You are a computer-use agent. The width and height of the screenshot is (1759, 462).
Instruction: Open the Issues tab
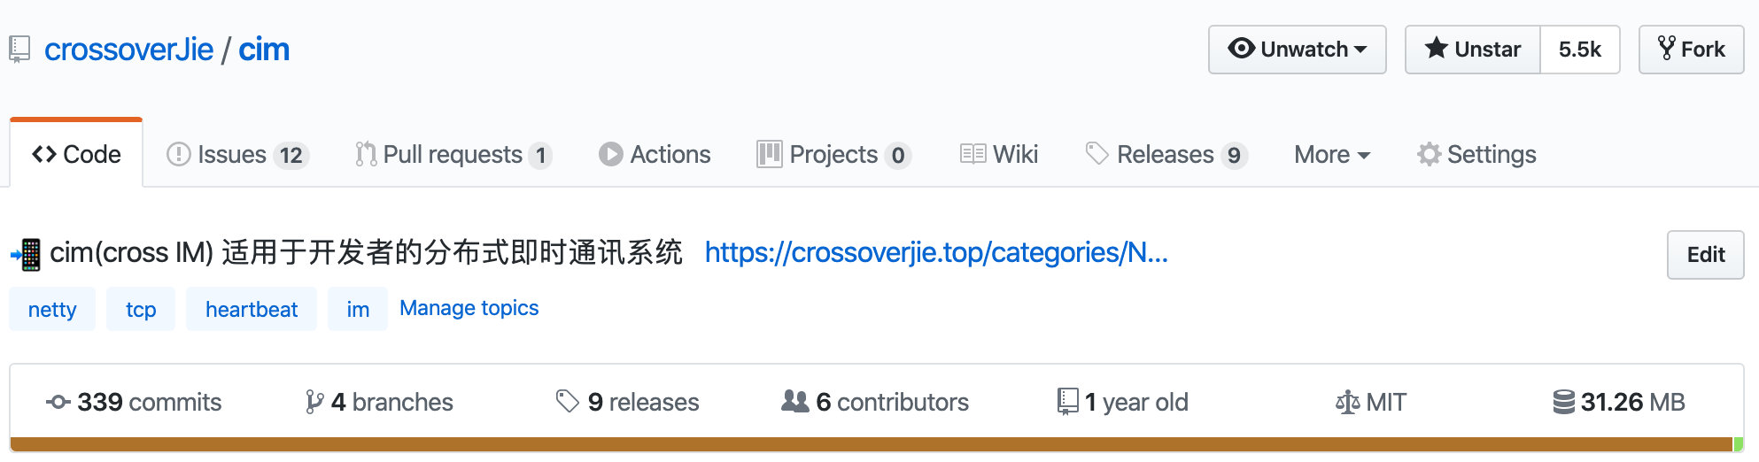point(236,155)
